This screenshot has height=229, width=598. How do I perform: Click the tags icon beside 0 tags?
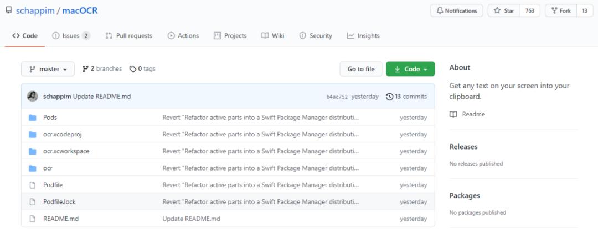[x=133, y=69]
